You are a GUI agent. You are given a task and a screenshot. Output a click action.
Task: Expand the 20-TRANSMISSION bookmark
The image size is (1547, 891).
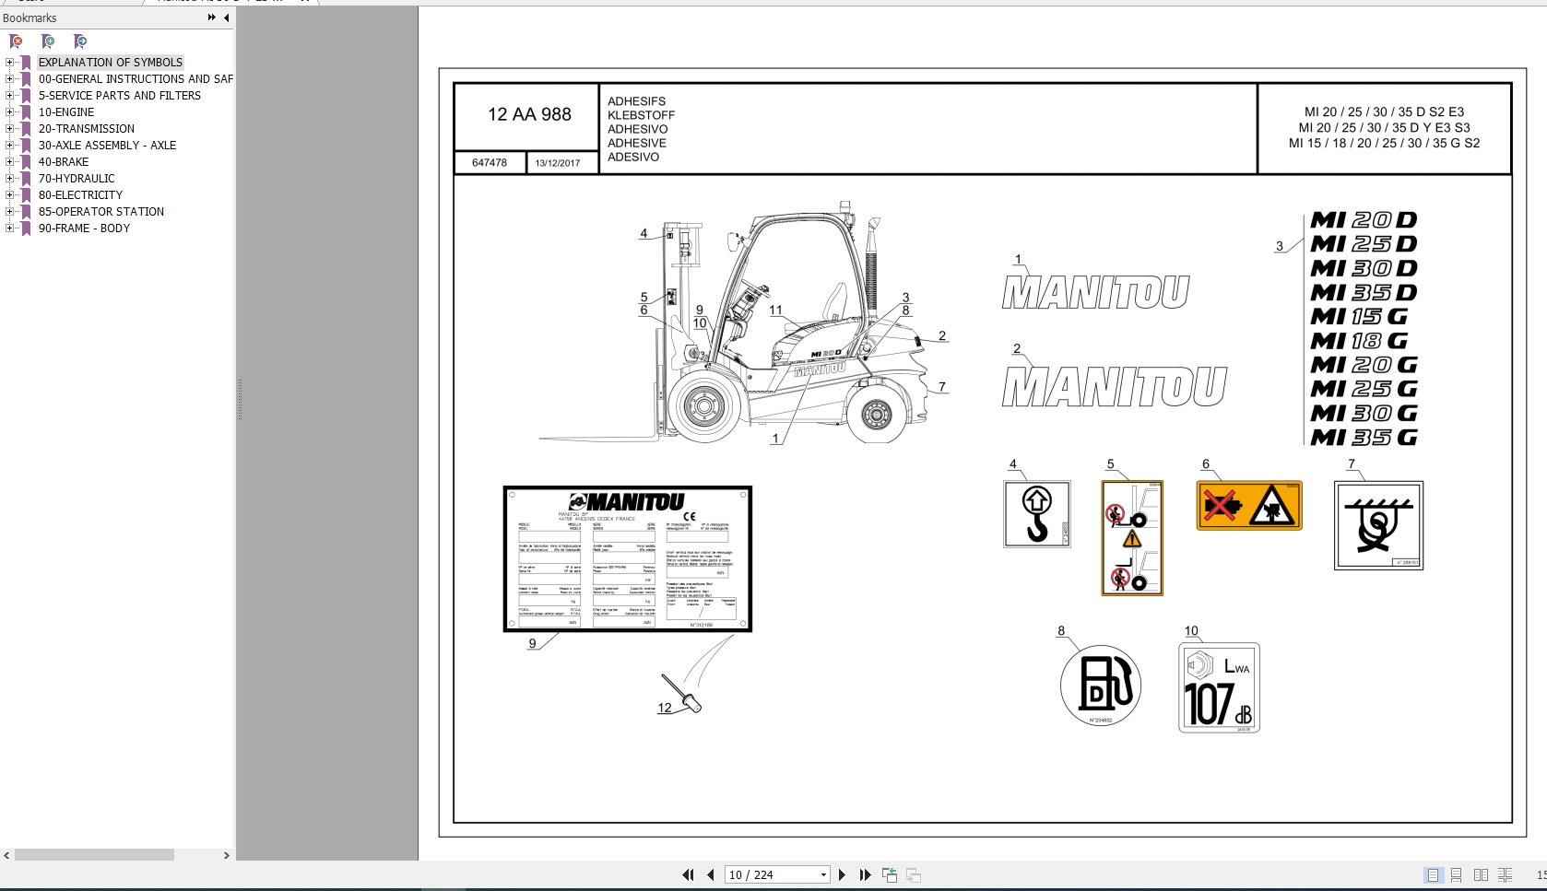coord(10,129)
